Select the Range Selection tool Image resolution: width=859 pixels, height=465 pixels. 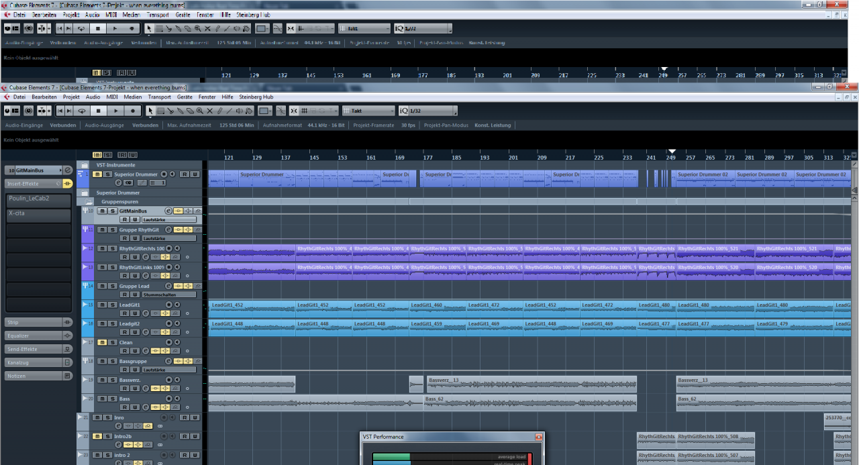click(x=160, y=111)
